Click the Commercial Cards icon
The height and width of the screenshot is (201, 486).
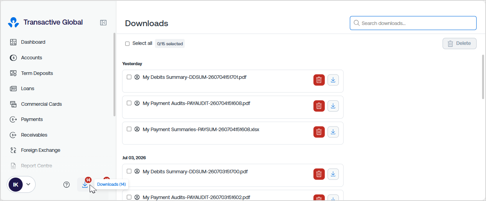13,104
